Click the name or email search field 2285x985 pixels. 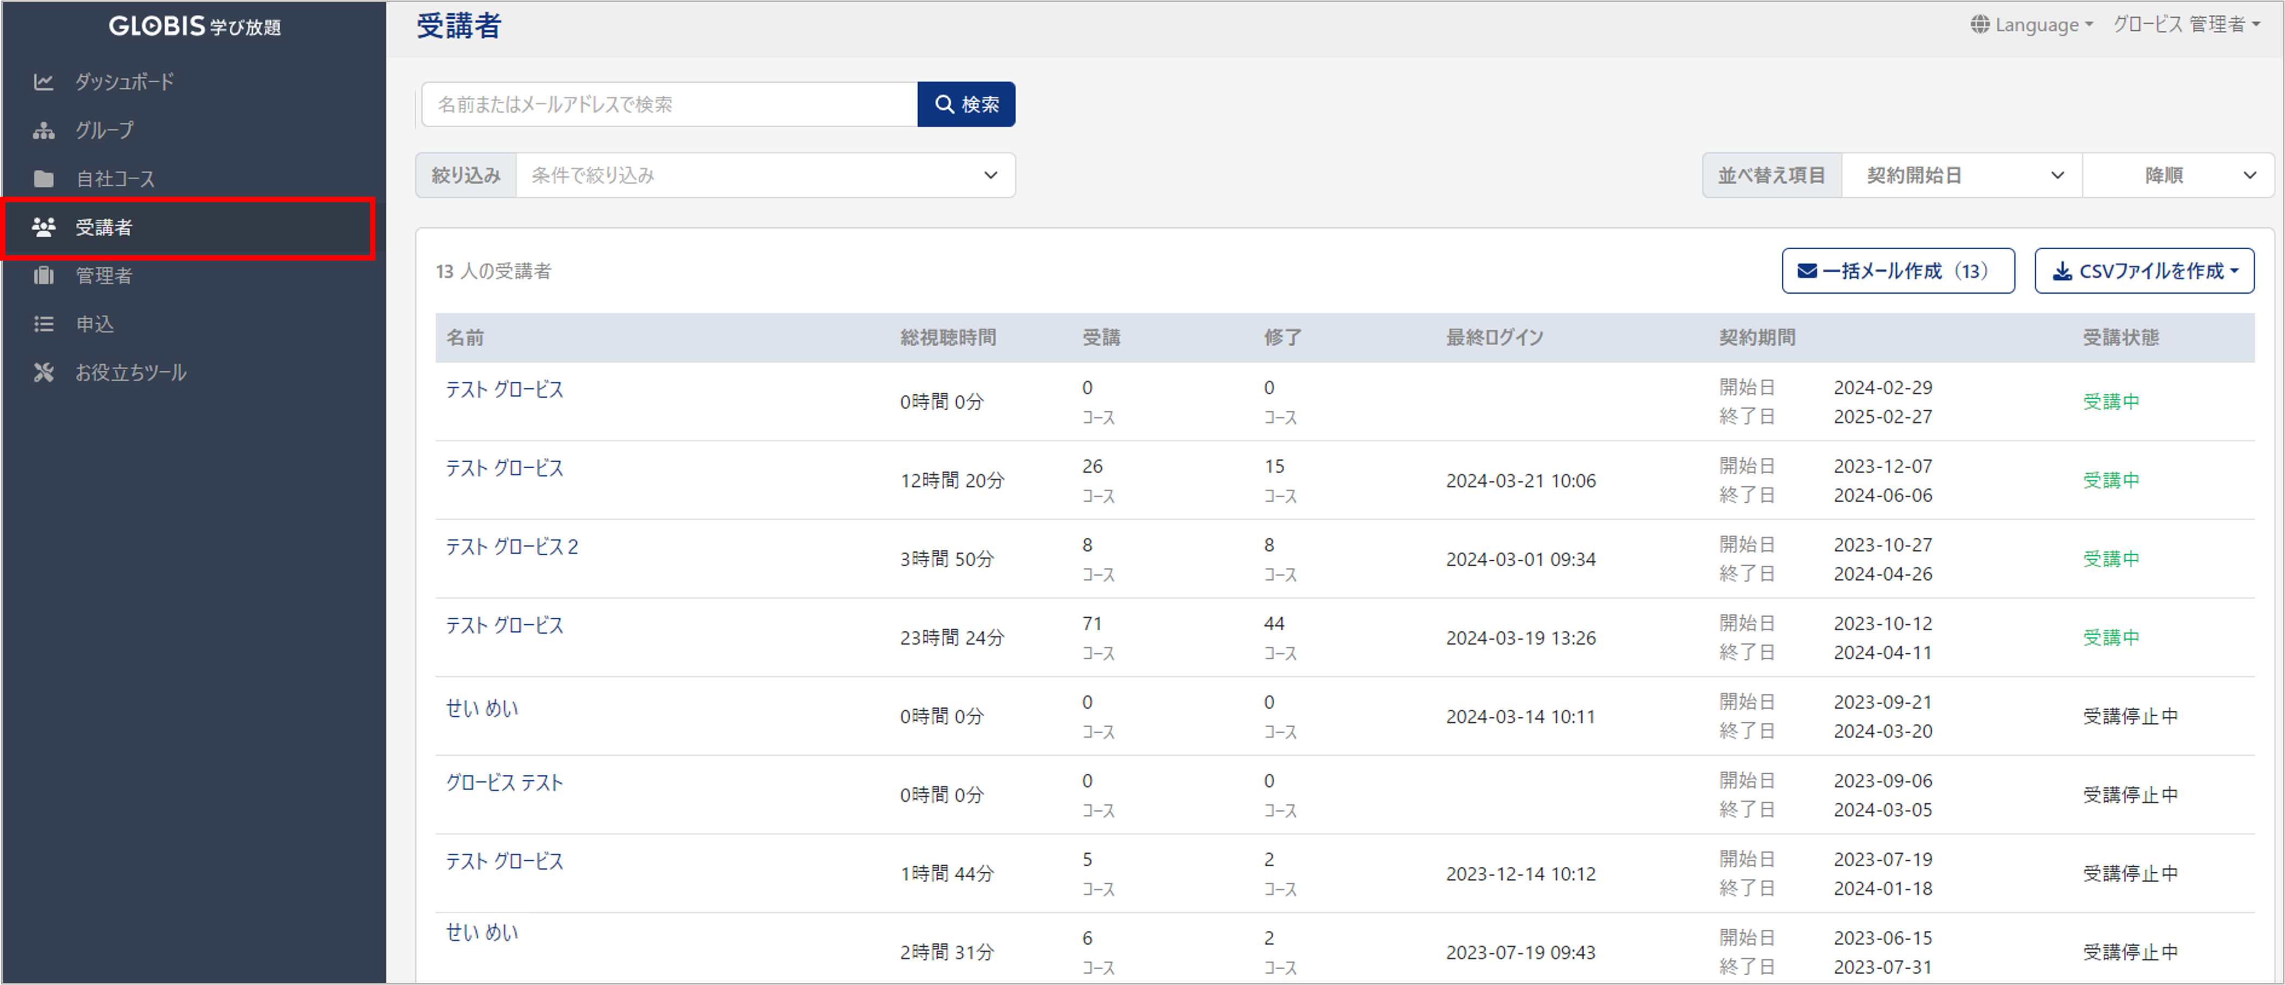click(669, 105)
